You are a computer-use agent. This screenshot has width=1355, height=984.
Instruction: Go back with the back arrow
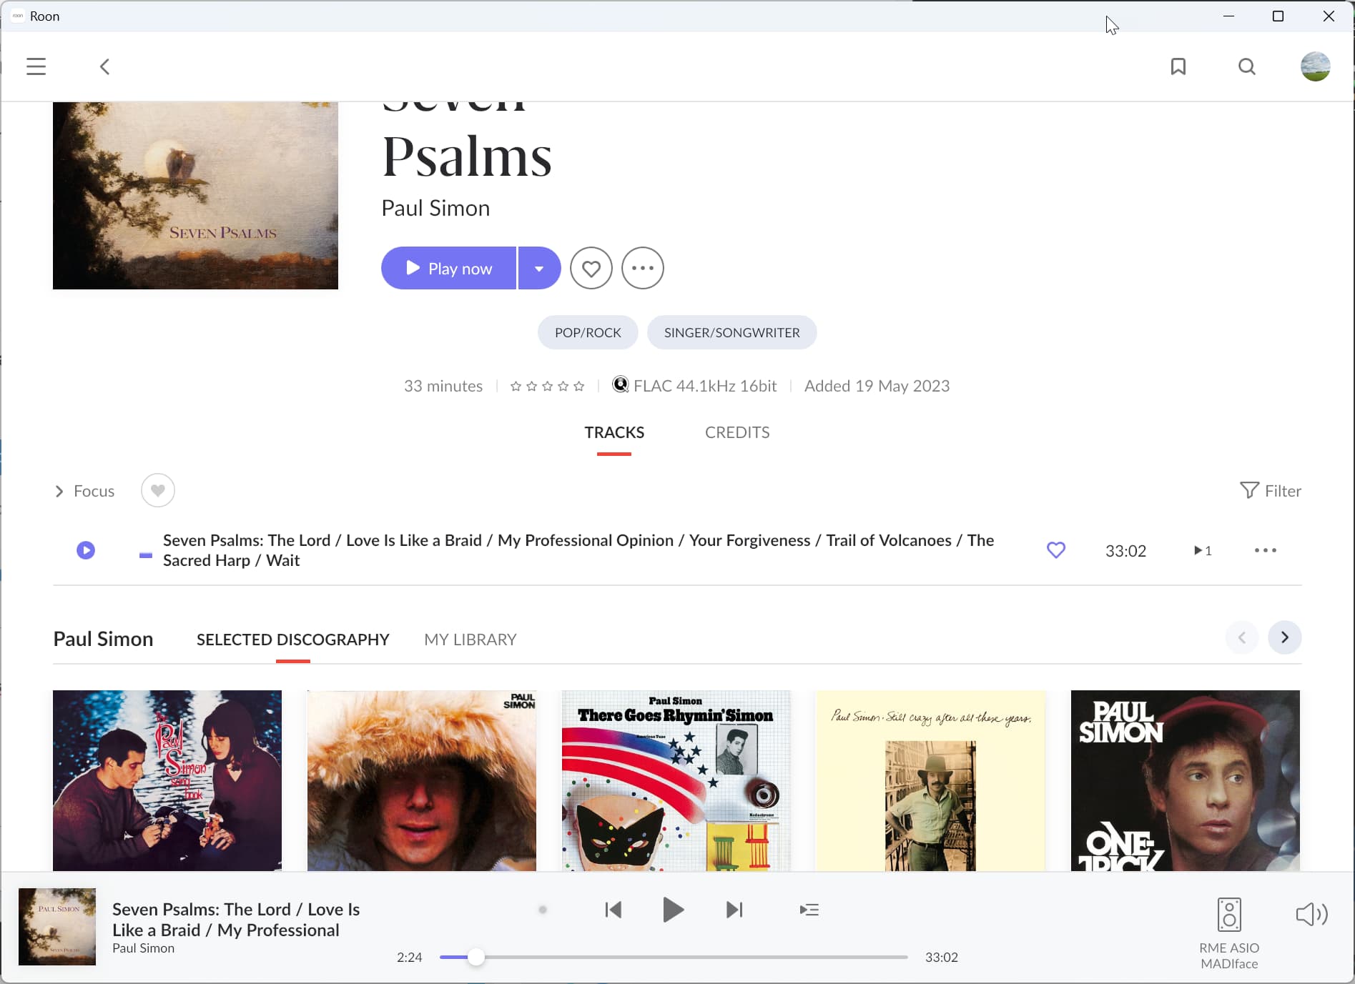(104, 66)
